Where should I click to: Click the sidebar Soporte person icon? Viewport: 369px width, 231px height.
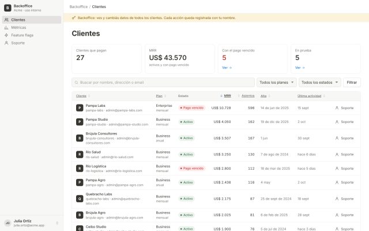[x=6, y=43]
